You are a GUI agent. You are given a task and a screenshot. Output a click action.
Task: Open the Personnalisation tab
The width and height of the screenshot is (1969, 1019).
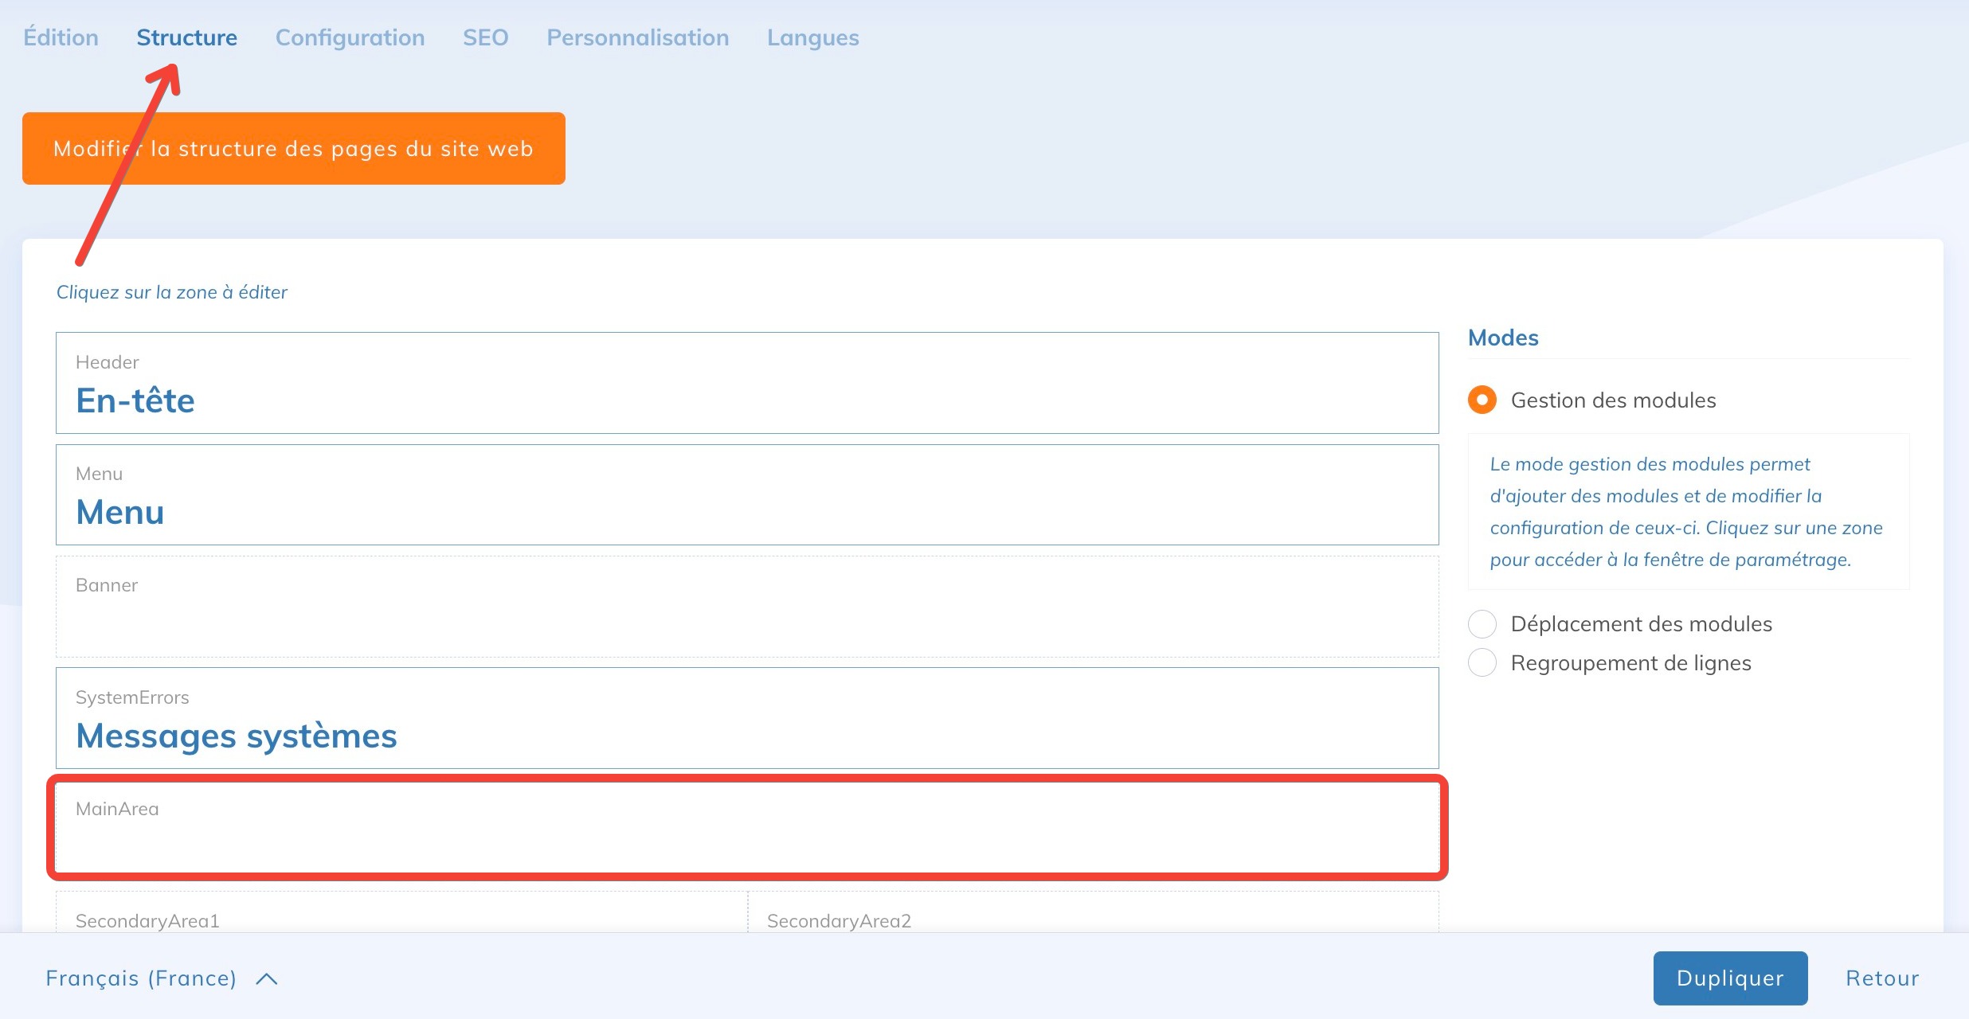637,37
